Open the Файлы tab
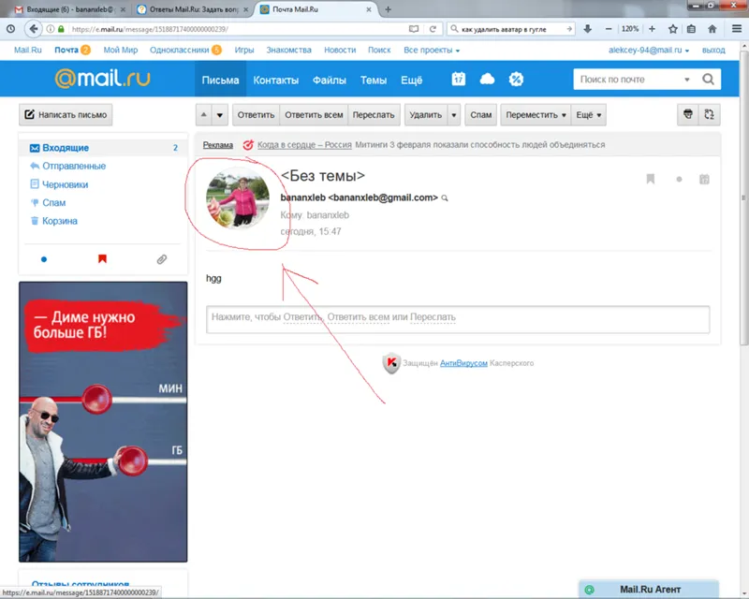 [x=330, y=80]
